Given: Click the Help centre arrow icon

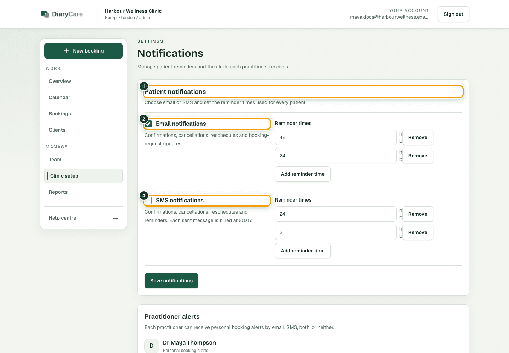Looking at the screenshot, I should click(115, 218).
